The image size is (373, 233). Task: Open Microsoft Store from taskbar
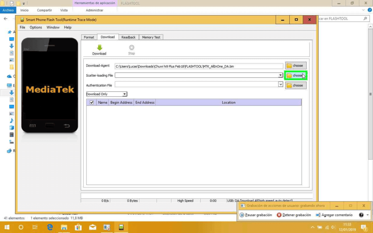coord(78,227)
